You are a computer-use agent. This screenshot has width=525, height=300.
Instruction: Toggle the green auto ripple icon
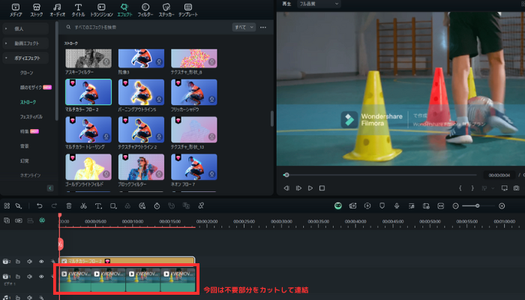[42, 220]
